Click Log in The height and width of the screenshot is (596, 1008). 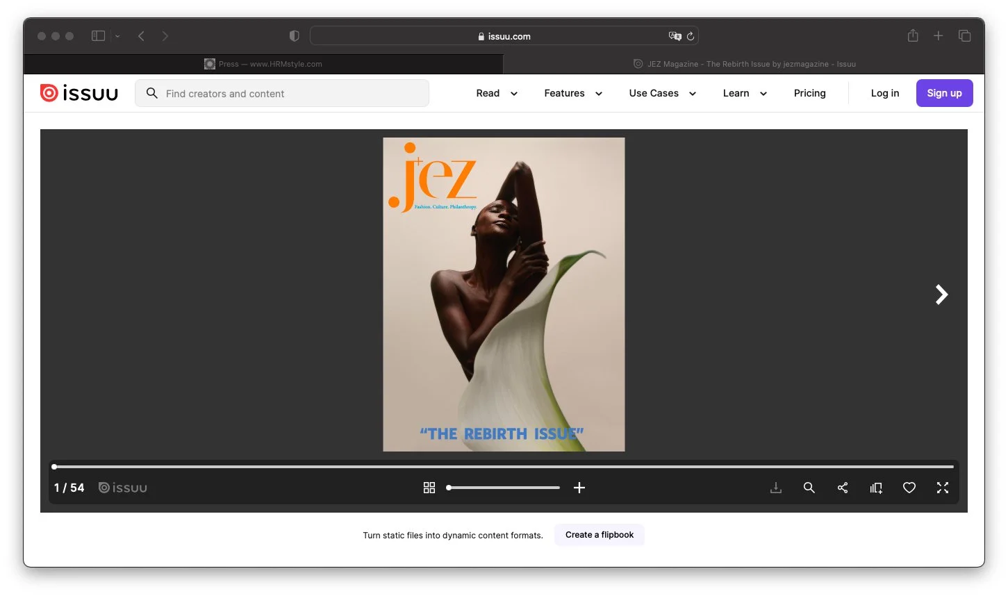point(885,93)
